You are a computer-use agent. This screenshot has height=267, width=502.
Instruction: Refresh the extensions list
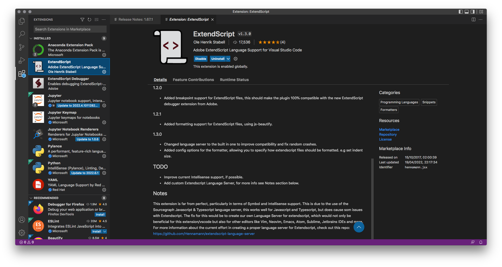point(89,20)
